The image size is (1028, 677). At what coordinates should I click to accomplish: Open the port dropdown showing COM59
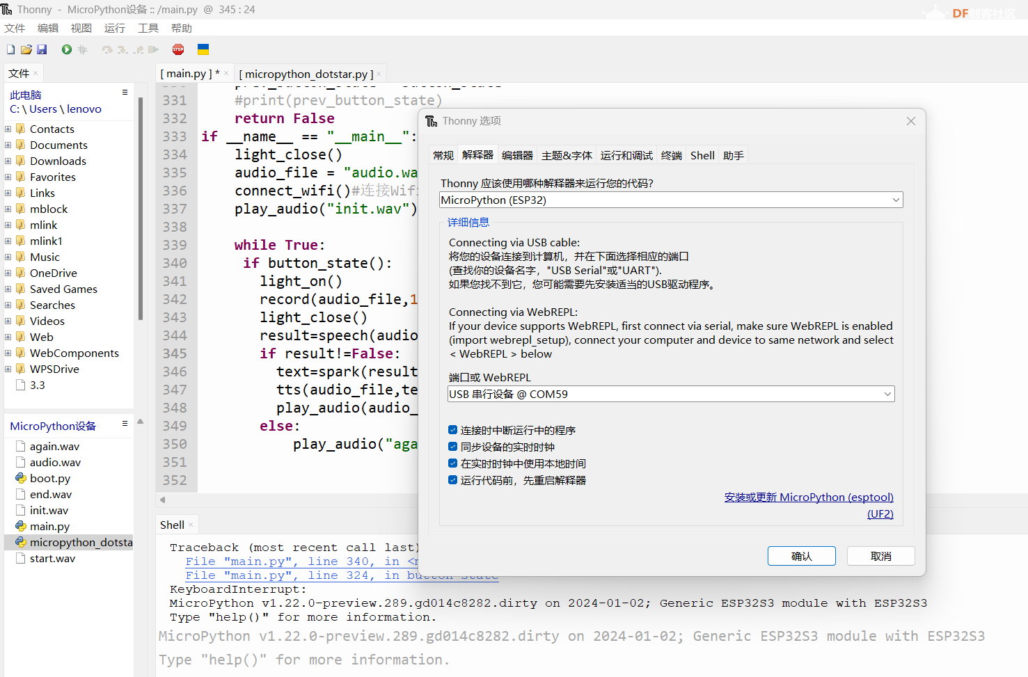(671, 394)
